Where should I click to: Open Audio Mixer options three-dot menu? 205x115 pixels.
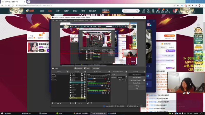(x=91, y=103)
